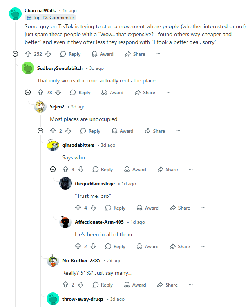The width and height of the screenshot is (250, 307).
Task: Downvote Affectionate-Arm-405's comment
Action: pos(93,246)
